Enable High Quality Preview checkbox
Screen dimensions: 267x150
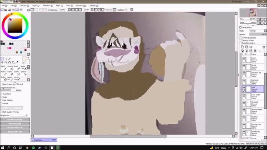pos(1,112)
